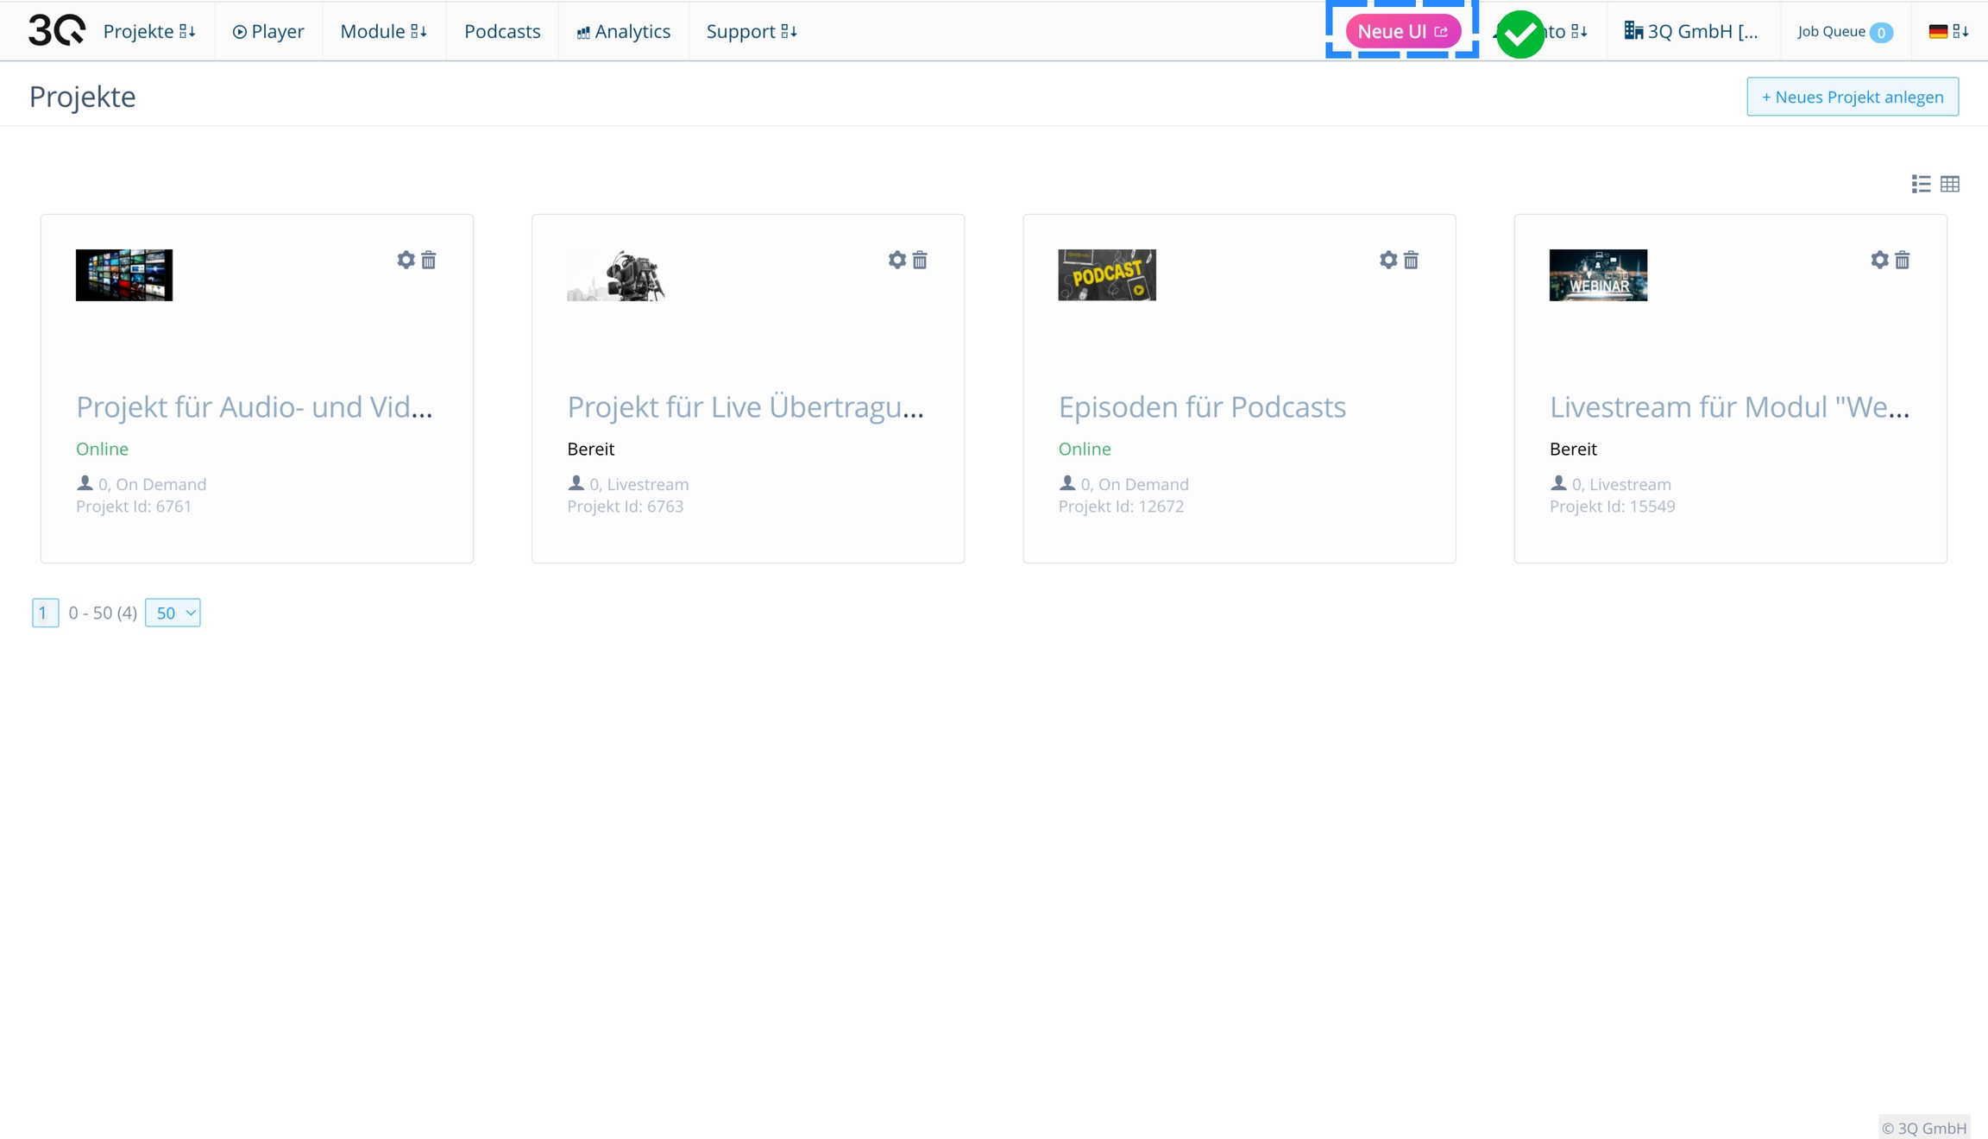Open gear settings on Livestream Webinar project
This screenshot has width=1988, height=1139.
[x=1879, y=260]
